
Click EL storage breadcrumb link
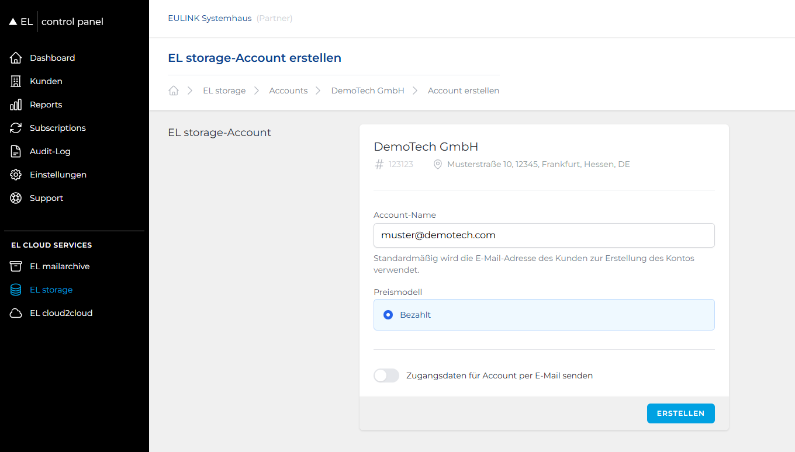(x=224, y=91)
